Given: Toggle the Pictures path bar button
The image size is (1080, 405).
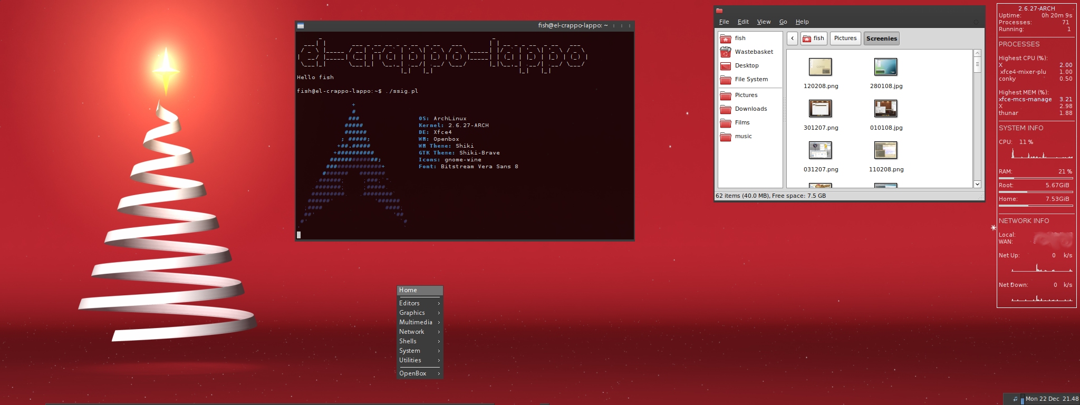Looking at the screenshot, I should [845, 38].
